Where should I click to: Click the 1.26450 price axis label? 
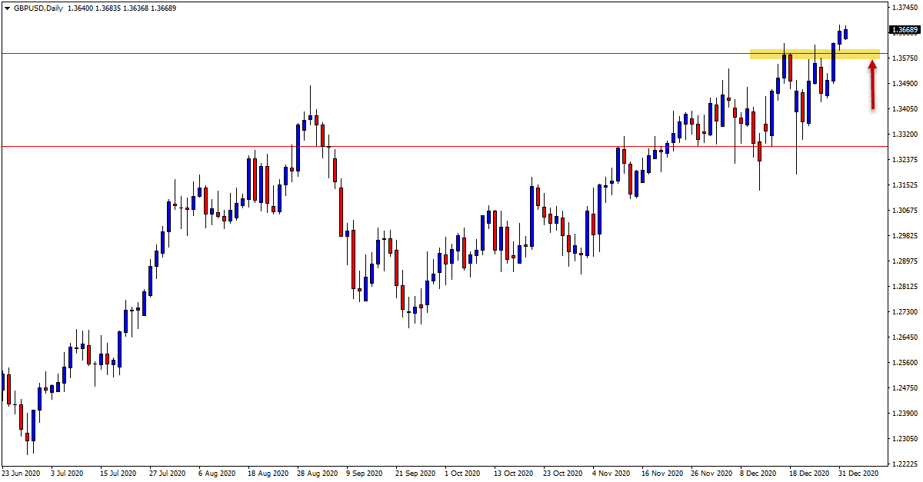tap(905, 337)
